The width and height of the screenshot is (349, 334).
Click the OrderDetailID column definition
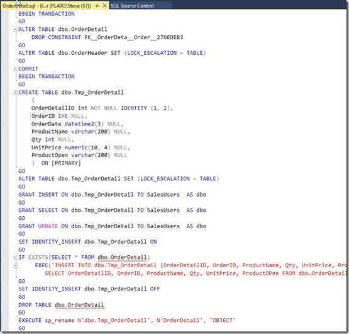(x=102, y=108)
